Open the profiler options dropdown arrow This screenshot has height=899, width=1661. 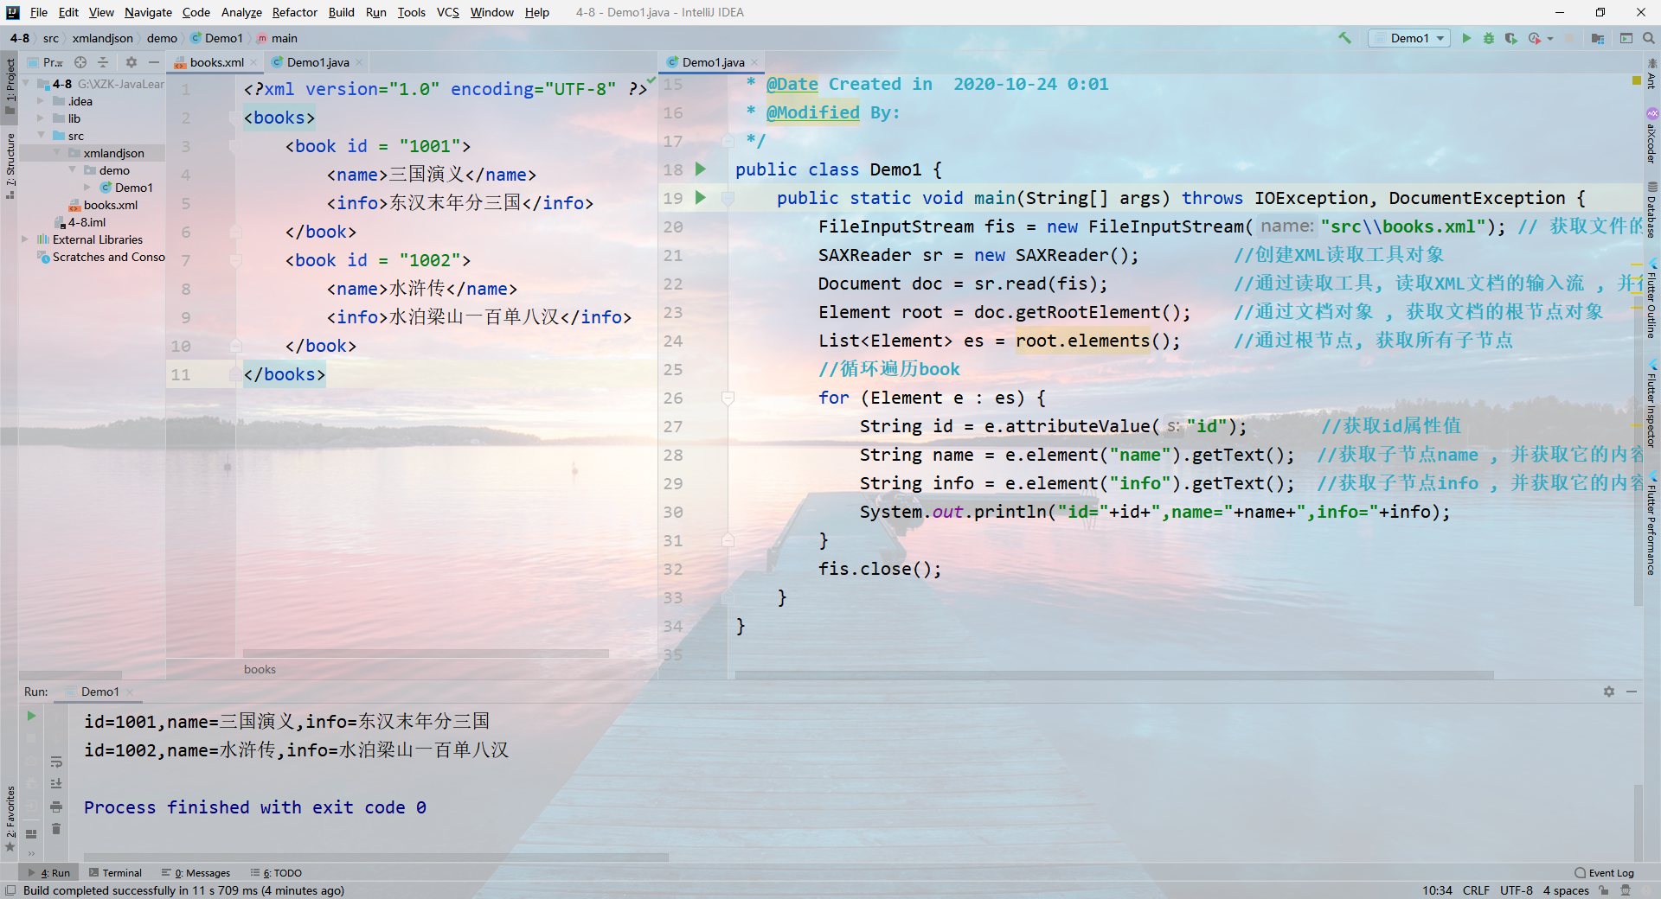coord(1550,39)
